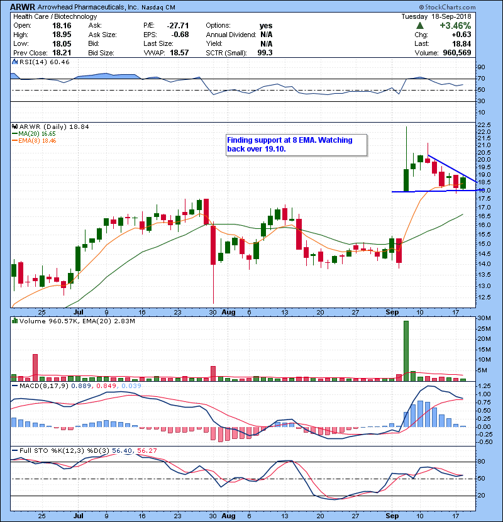Click the Arrowhead Pharmaceuticals, Inc. company name
The width and height of the screenshot is (503, 522).
[x=88, y=7]
